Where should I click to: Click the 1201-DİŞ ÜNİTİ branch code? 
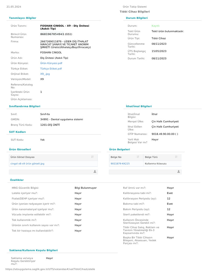tap(50, 125)
